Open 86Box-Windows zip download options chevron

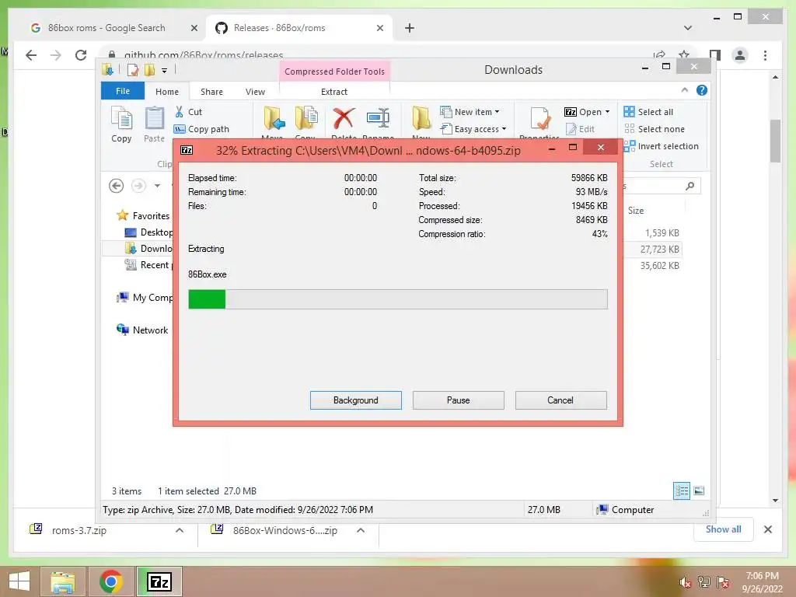tap(361, 530)
